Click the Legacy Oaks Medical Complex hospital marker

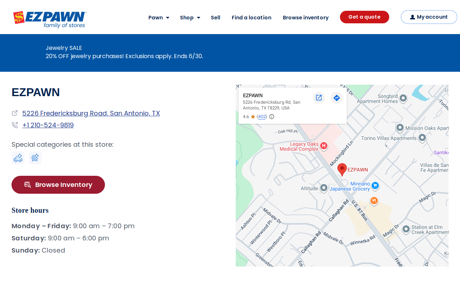[323, 146]
